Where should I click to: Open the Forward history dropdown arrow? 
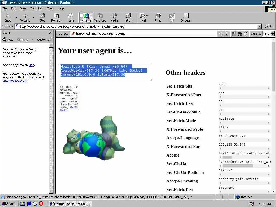[x=34, y=18]
